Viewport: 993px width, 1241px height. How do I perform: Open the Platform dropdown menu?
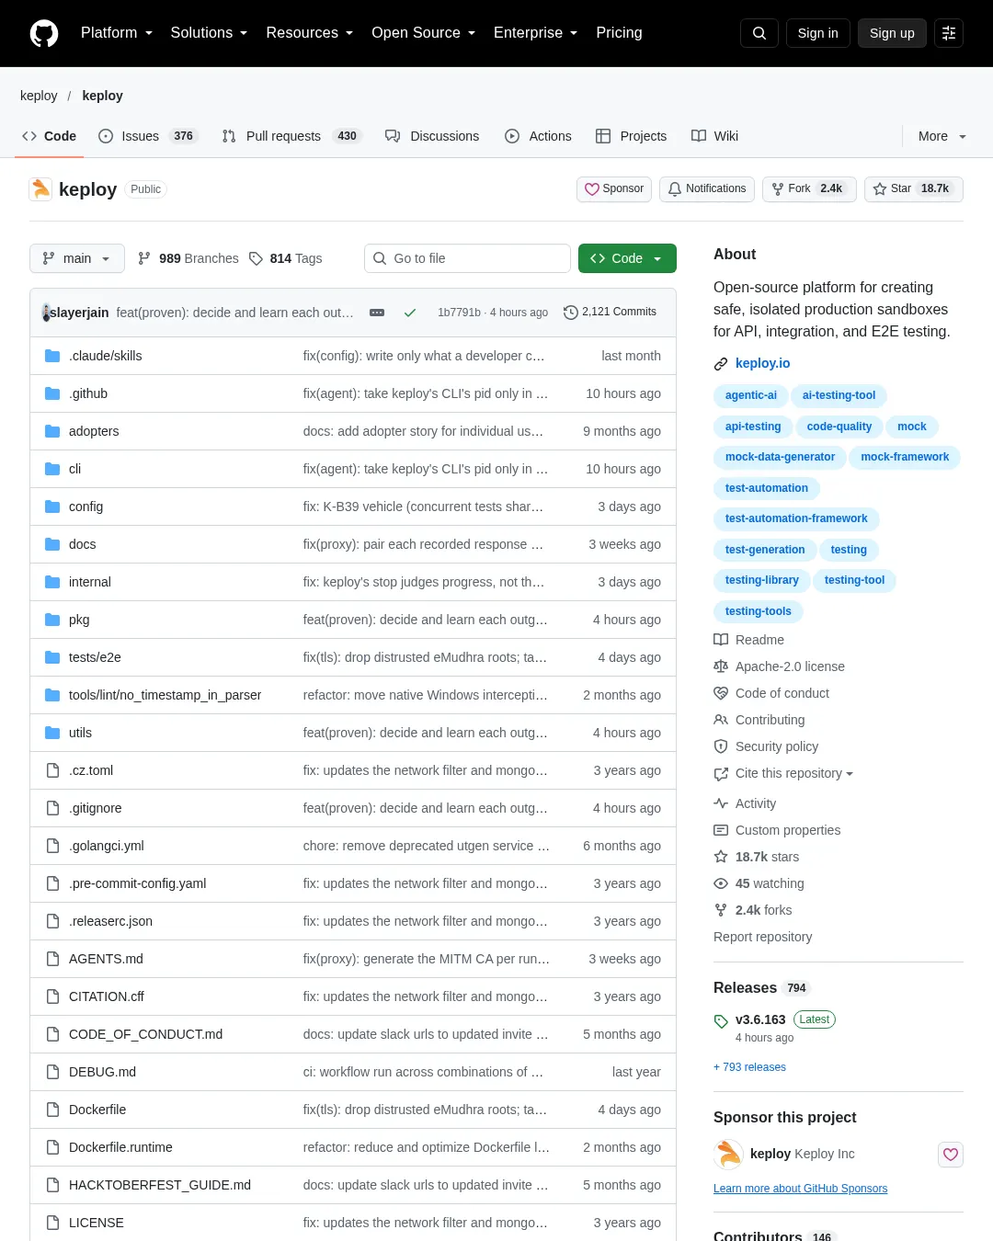(x=117, y=33)
